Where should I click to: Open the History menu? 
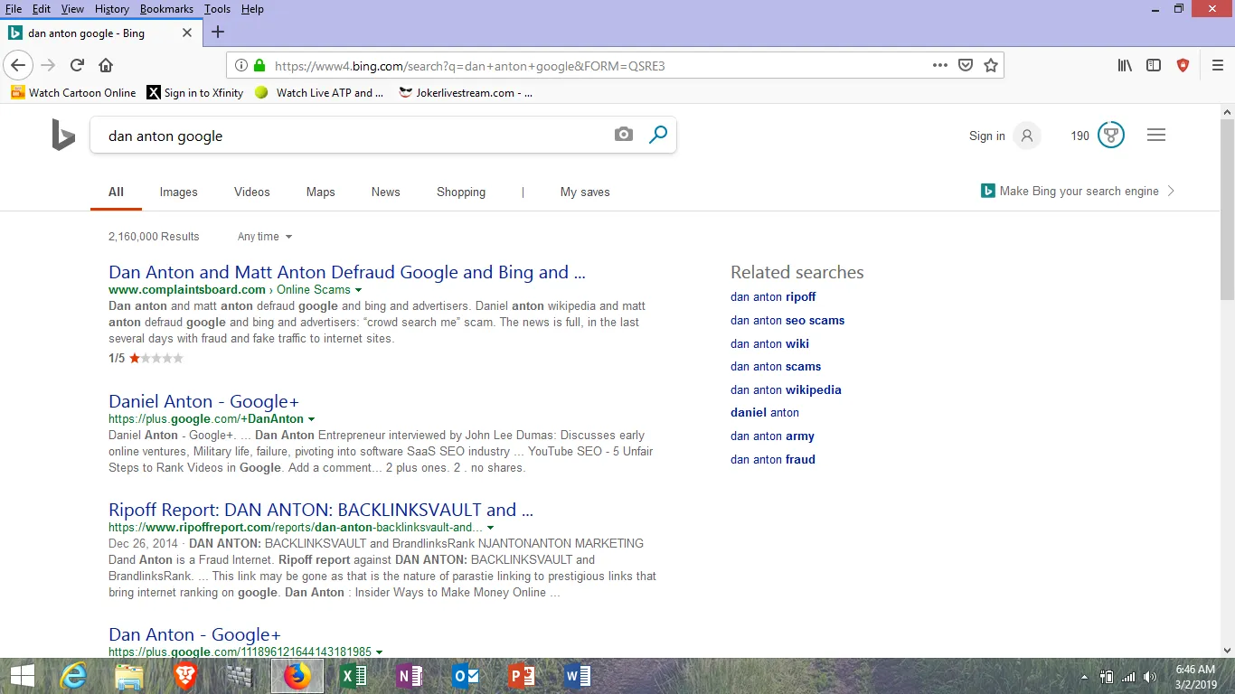pyautogui.click(x=112, y=9)
